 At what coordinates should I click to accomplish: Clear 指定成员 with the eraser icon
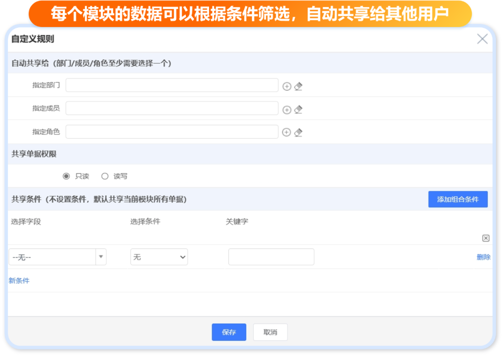point(299,110)
